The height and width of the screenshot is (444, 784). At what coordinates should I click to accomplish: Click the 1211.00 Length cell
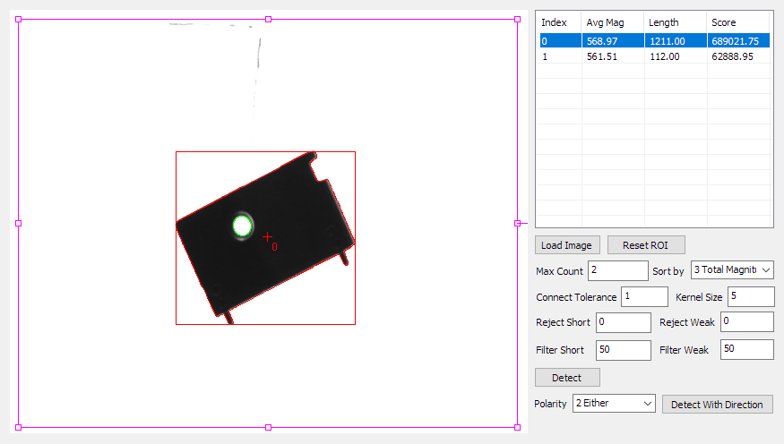click(x=676, y=41)
